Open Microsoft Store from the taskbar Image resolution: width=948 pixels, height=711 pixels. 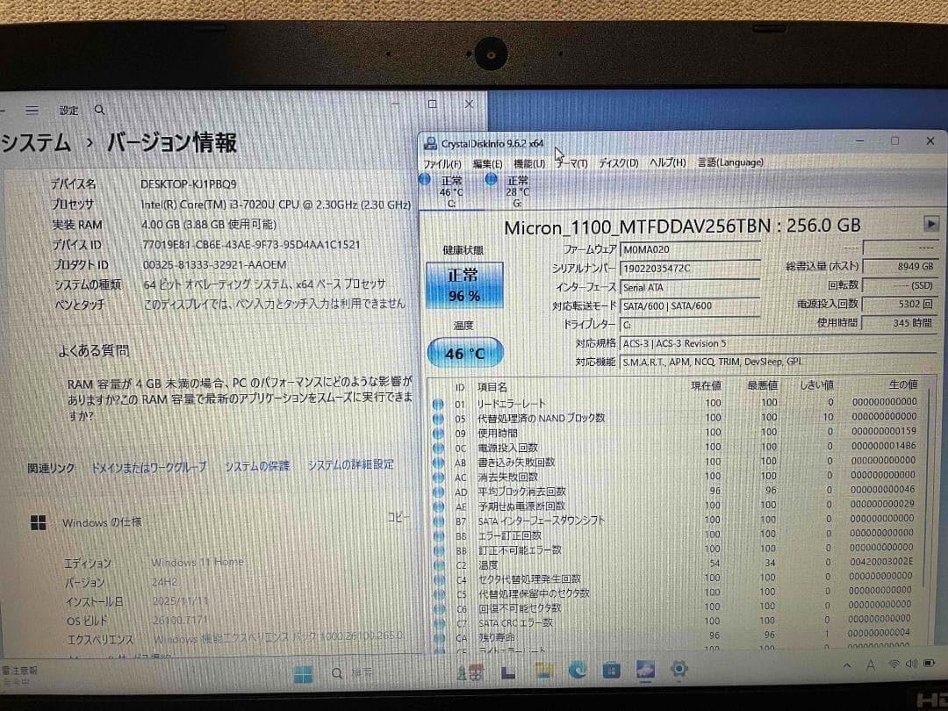[612, 671]
